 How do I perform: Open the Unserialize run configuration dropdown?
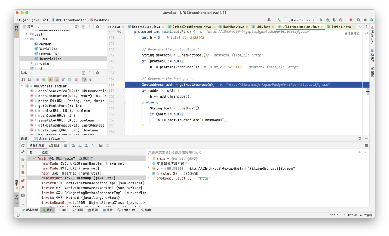[x=300, y=20]
